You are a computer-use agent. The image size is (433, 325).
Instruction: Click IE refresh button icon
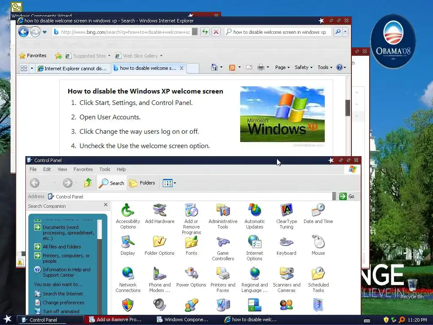click(x=205, y=32)
